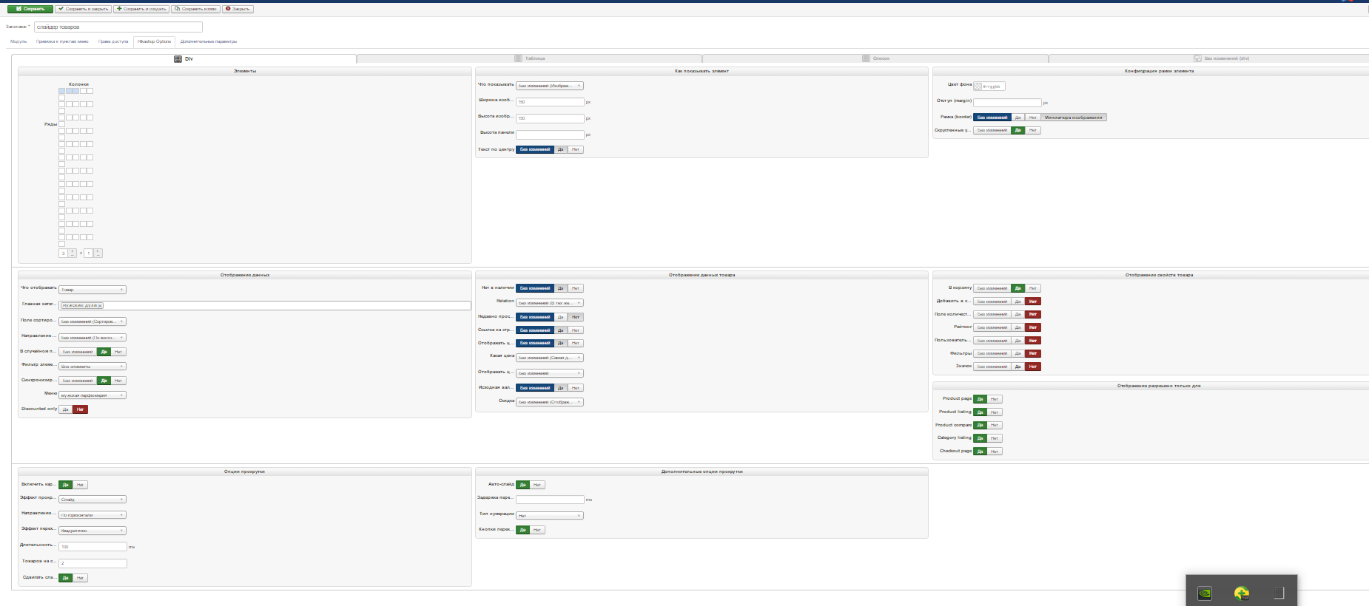Open the Меню dropdown
Image resolution: width=1369 pixels, height=606 pixels.
92,395
